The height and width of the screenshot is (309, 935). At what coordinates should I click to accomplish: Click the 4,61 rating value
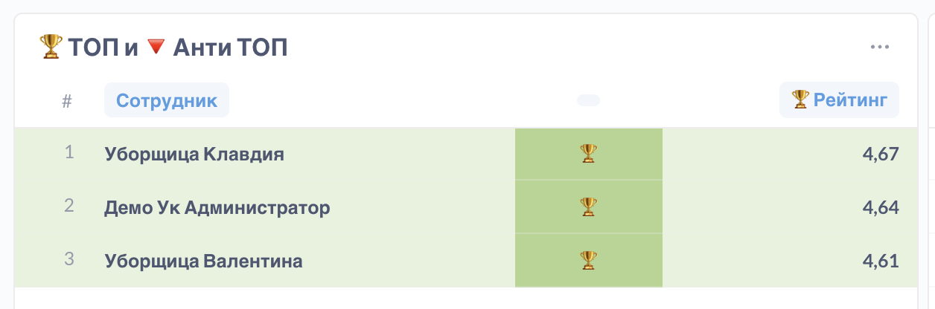881,261
